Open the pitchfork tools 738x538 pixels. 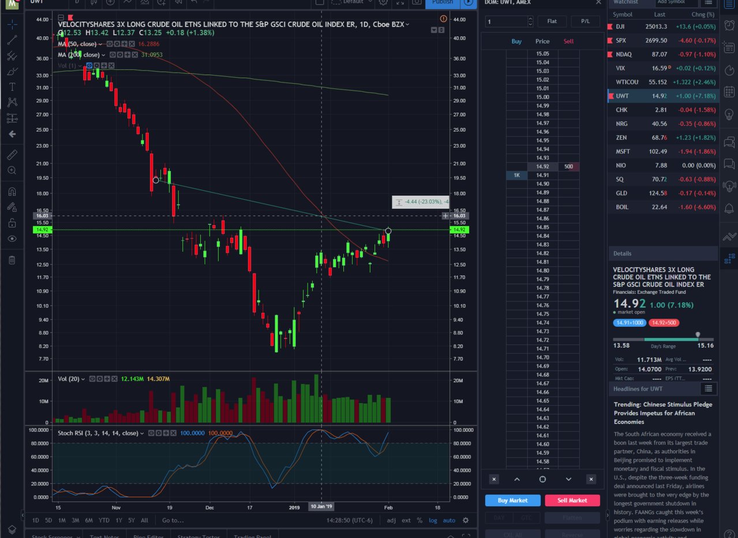click(x=12, y=56)
